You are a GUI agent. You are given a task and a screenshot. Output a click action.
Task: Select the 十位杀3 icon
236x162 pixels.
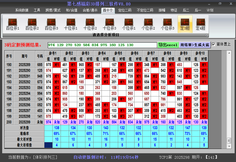[x=109, y=23]
